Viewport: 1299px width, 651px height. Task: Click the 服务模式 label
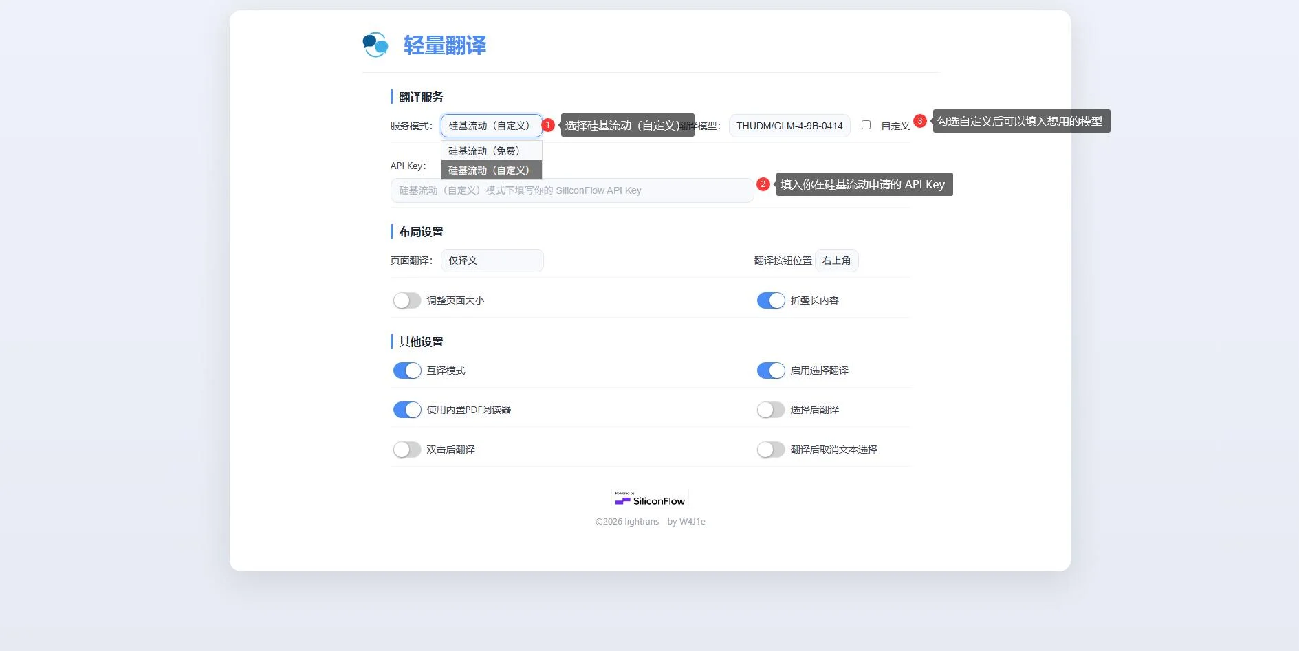411,126
